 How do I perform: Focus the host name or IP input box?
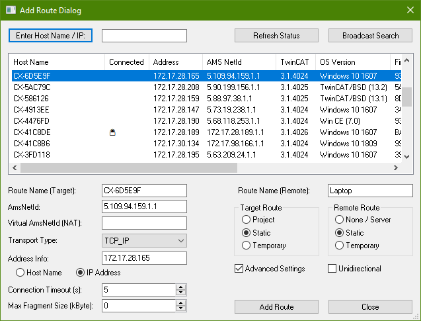pos(144,36)
